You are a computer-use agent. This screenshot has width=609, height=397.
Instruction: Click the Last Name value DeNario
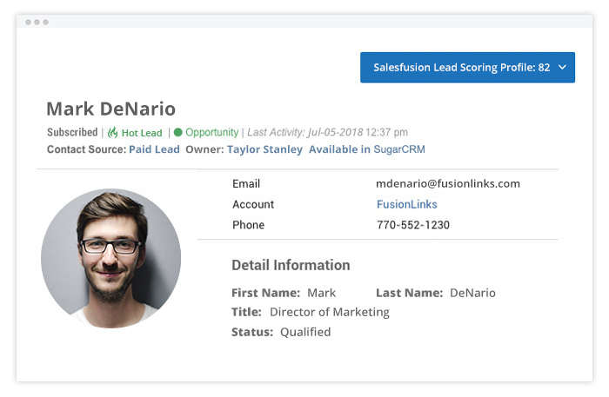click(x=472, y=293)
